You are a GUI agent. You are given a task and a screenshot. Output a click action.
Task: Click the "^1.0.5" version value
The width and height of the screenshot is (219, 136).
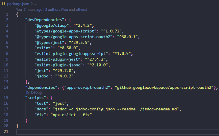[x=122, y=54]
